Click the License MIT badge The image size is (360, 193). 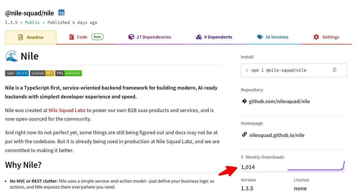[42, 73]
